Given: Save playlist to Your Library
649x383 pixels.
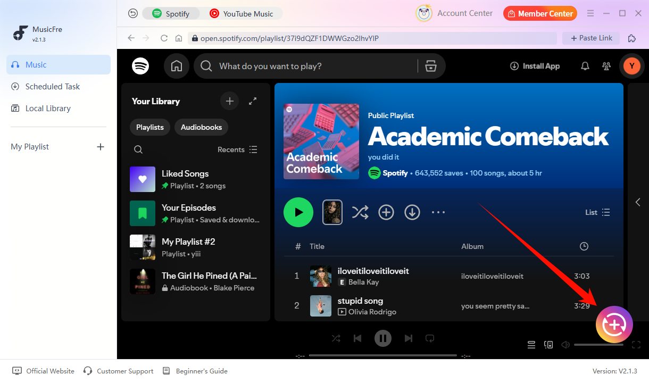Looking at the screenshot, I should [x=386, y=212].
